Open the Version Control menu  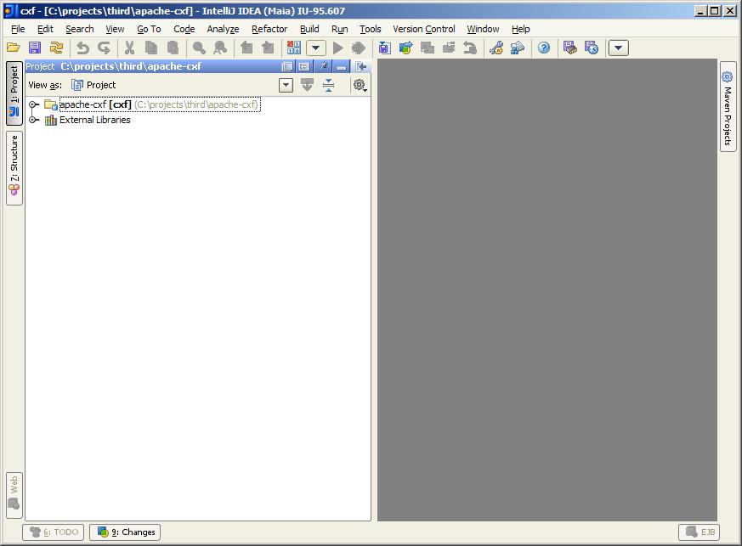[x=424, y=29]
